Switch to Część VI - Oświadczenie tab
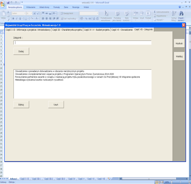 tap(122, 30)
